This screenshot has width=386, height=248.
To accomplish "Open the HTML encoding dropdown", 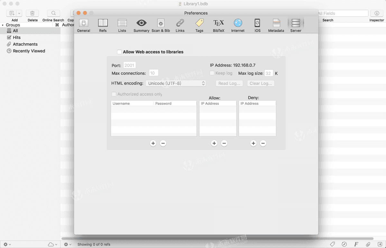I will pos(176,83).
